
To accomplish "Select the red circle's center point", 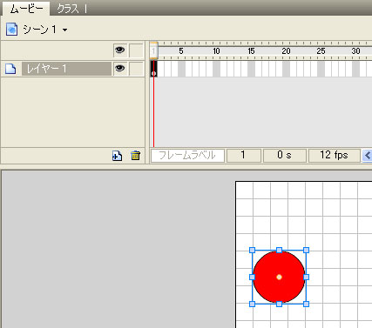I will pyautogui.click(x=279, y=278).
